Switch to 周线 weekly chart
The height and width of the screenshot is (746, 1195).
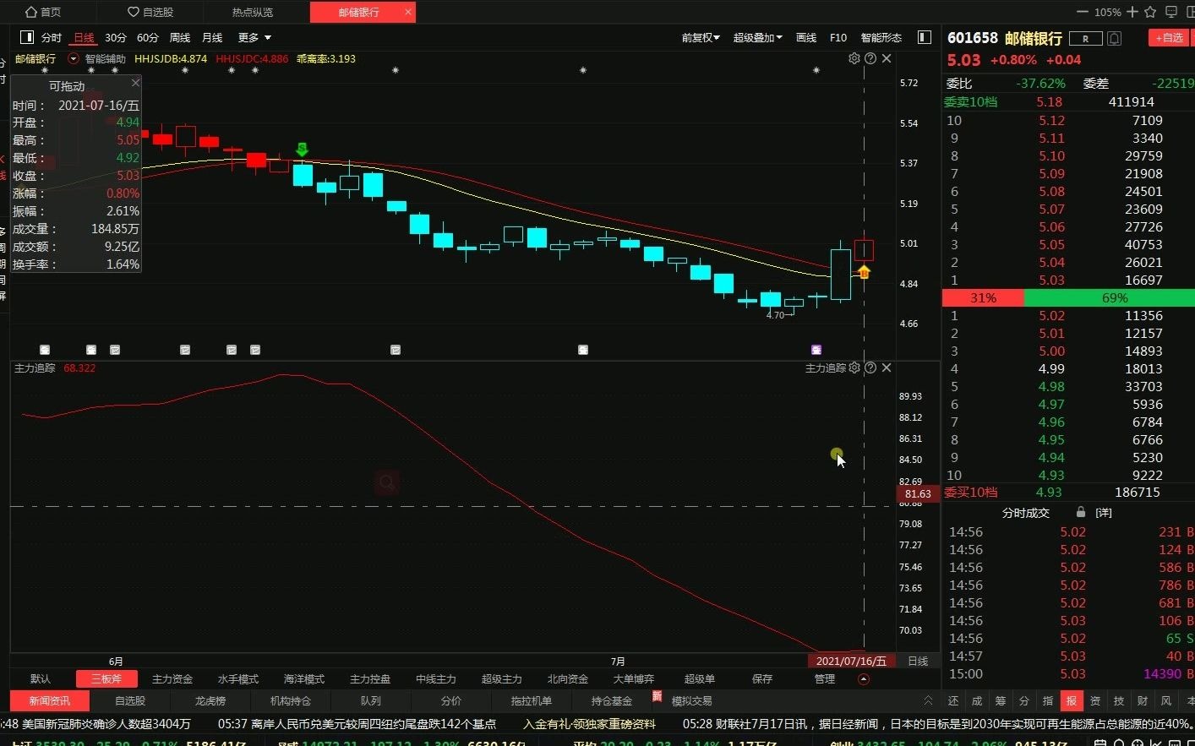tap(180, 37)
